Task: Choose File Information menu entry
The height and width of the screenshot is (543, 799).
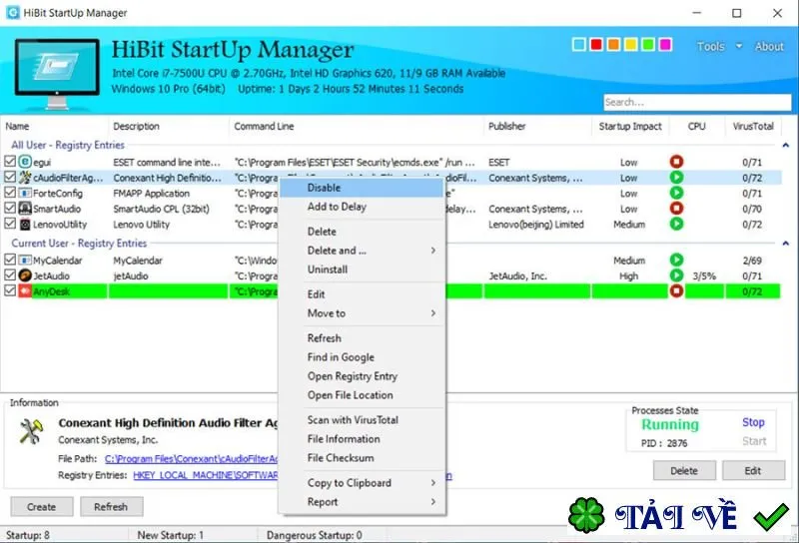Action: pos(362,438)
